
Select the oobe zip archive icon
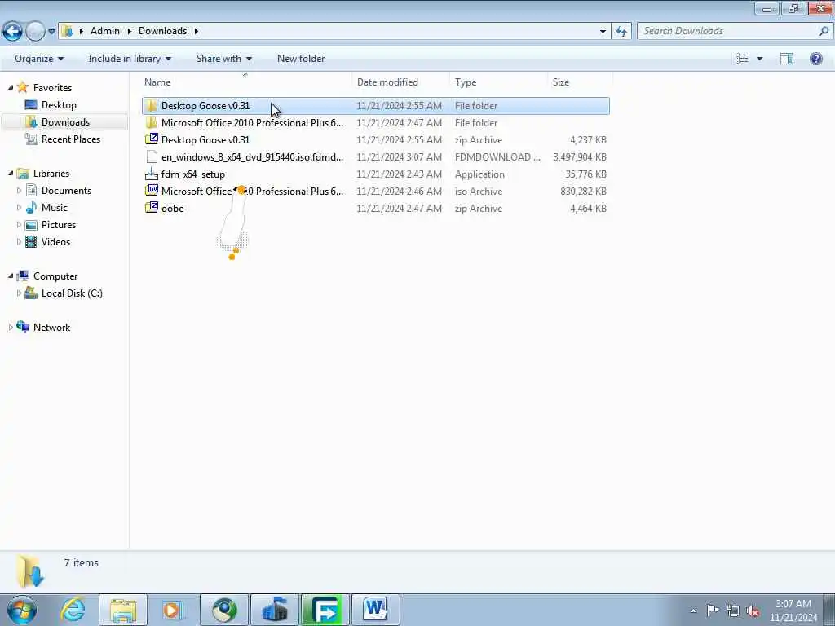151,208
